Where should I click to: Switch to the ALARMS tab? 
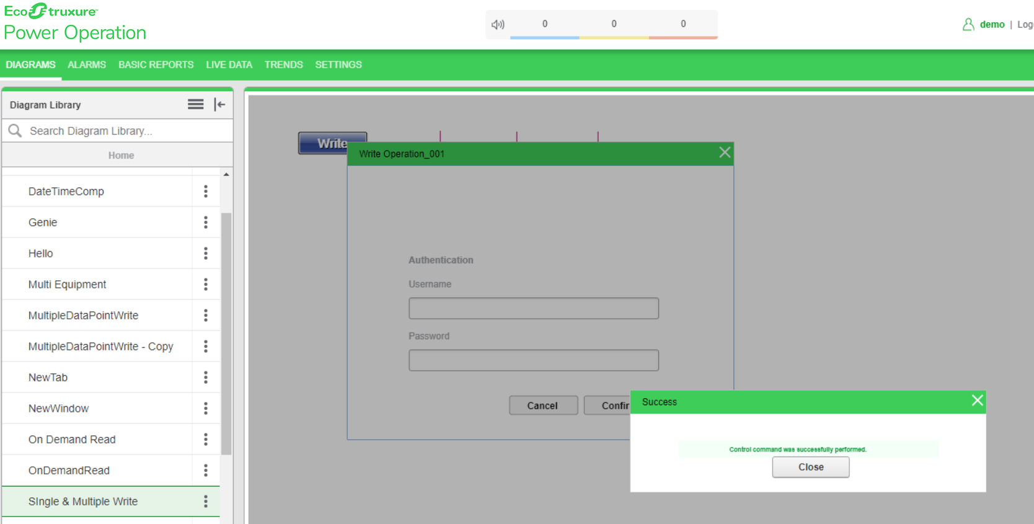pyautogui.click(x=87, y=64)
